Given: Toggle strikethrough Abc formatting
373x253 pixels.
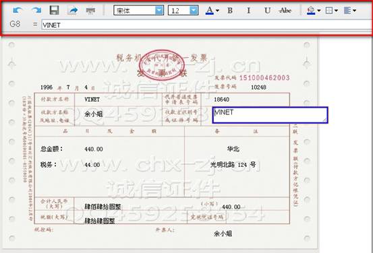Looking at the screenshot, I should click(x=285, y=10).
